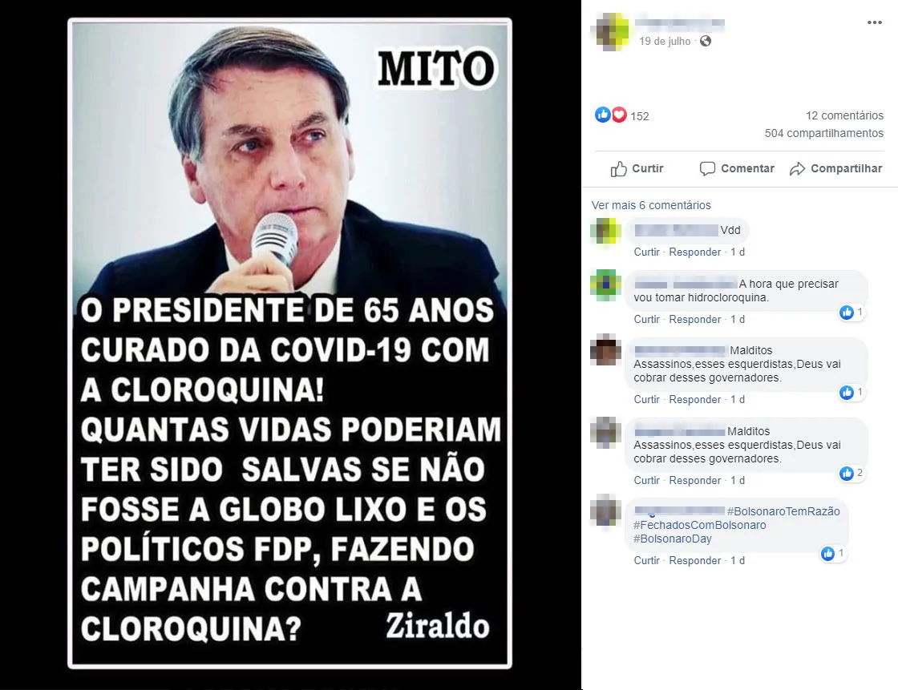Screen dimensions: 898x690
Task: Expand Ver mais 6 comentários
Action: click(650, 205)
